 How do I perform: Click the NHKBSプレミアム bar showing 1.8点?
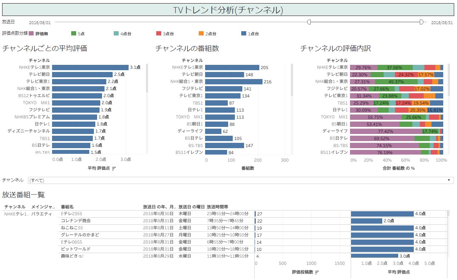point(74,117)
